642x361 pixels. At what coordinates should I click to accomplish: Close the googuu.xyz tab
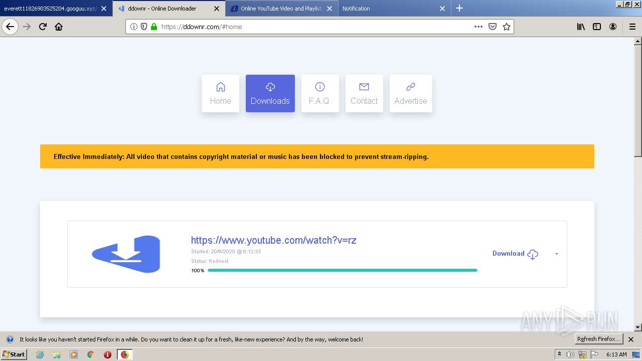click(x=104, y=9)
